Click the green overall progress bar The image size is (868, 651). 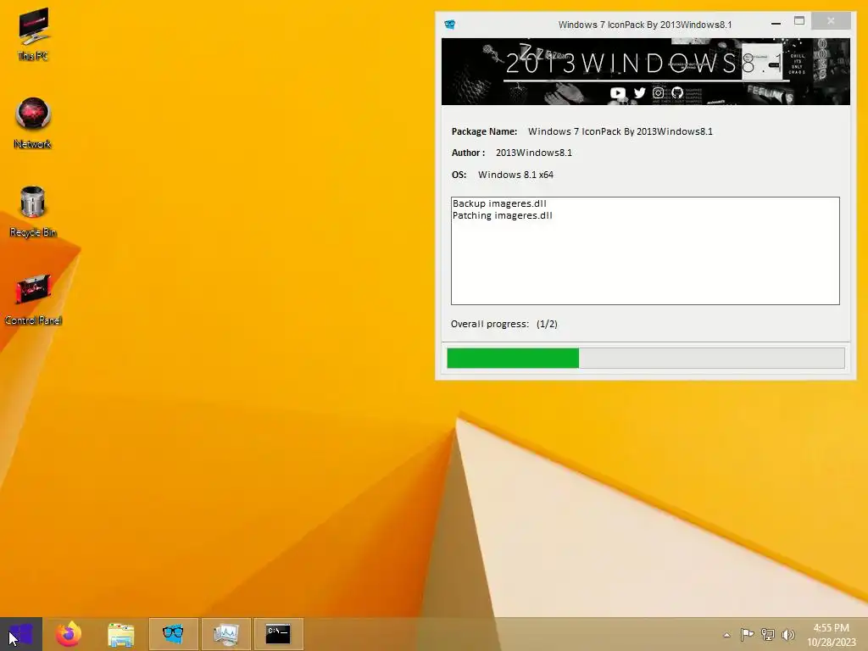point(646,359)
